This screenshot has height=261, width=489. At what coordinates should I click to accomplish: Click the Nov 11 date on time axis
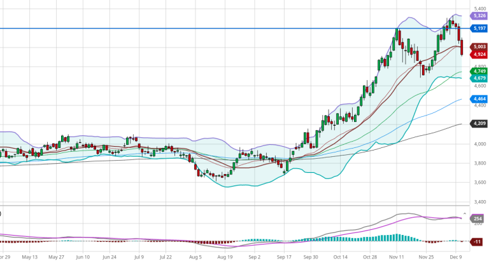396,258
